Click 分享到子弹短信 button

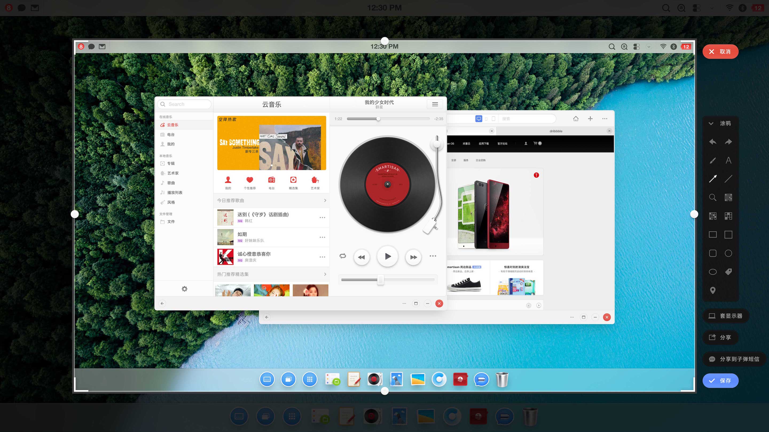click(x=734, y=359)
